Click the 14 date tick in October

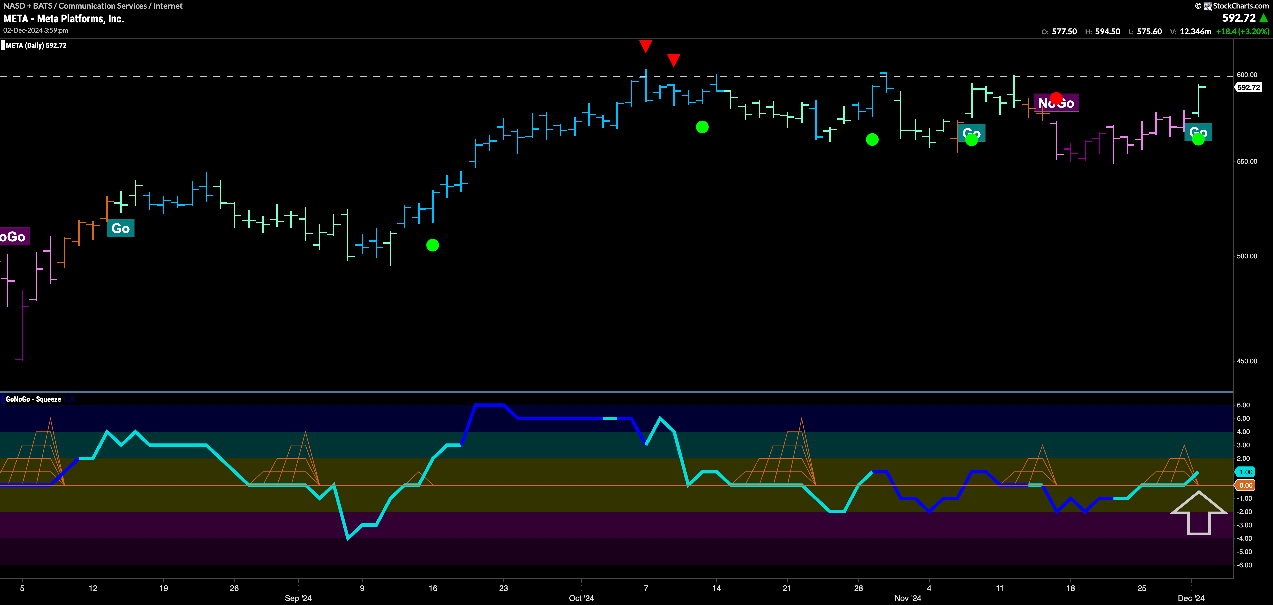(x=717, y=588)
